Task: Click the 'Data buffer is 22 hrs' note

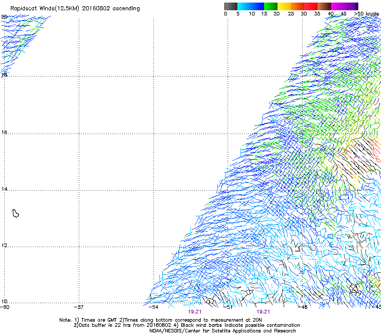Action: [123, 325]
